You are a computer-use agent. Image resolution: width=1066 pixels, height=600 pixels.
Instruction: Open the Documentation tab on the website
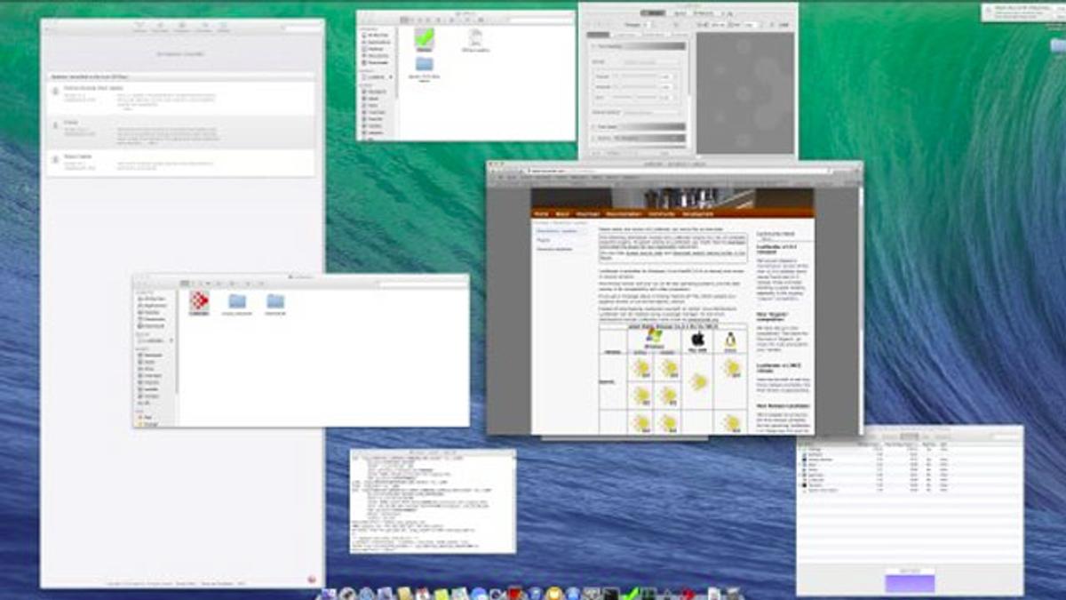(x=624, y=214)
